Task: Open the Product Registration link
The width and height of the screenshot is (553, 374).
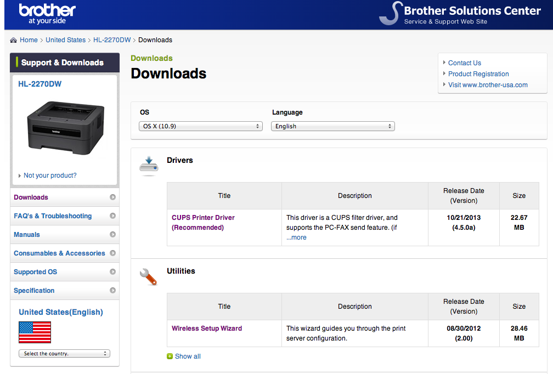Action: 478,73
